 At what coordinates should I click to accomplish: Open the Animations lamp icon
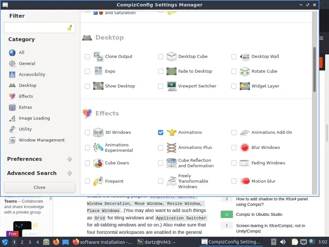coord(172,132)
